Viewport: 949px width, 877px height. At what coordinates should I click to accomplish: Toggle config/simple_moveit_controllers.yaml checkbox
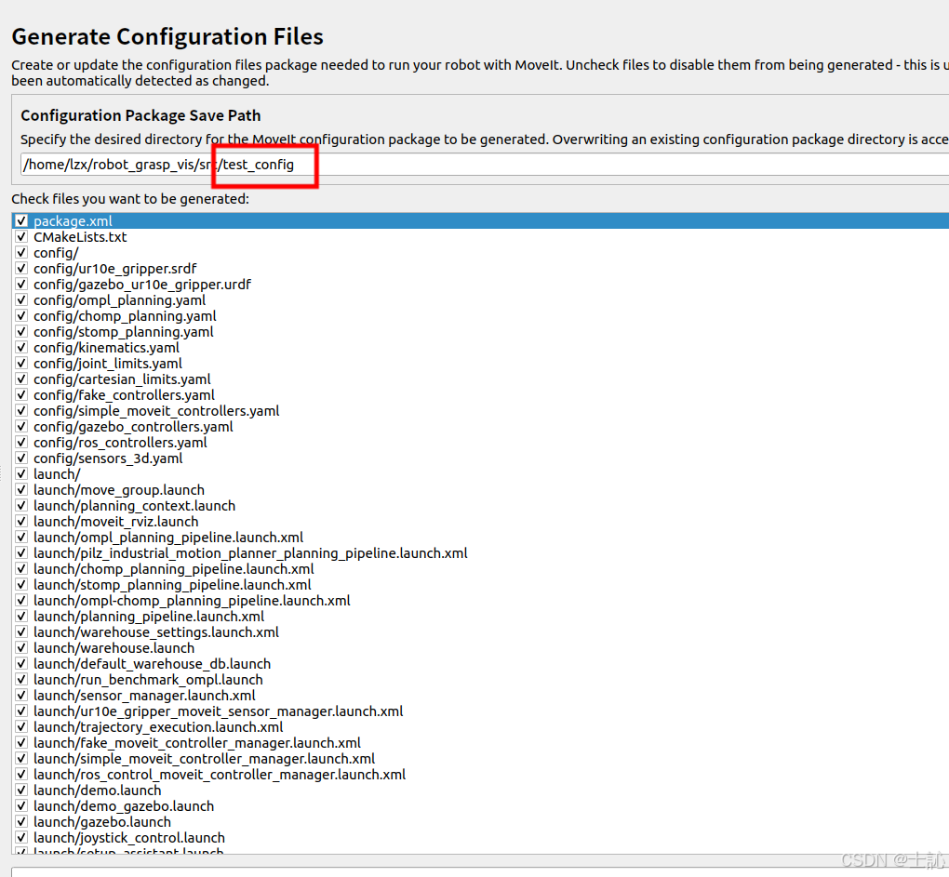click(x=21, y=410)
